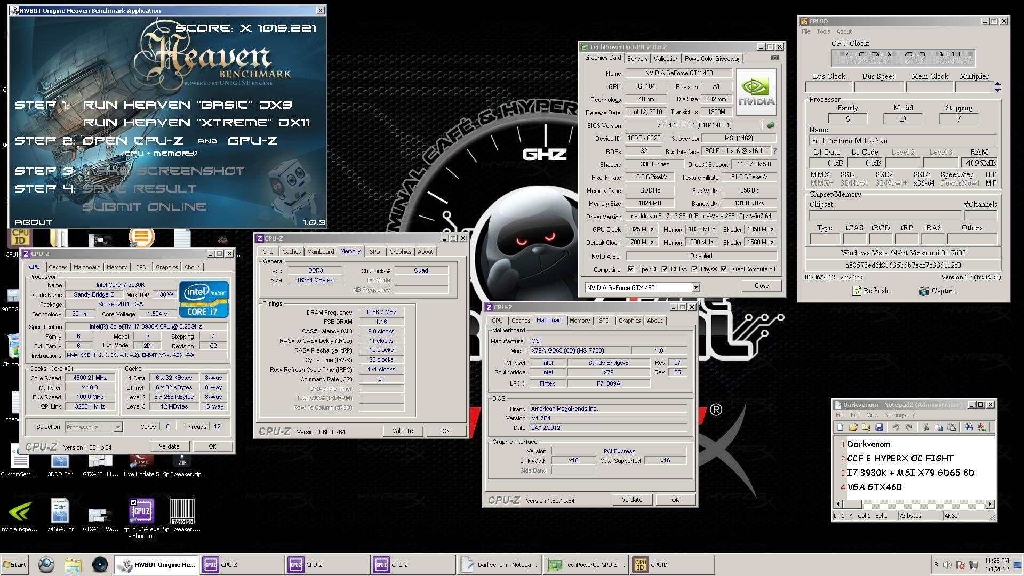Screen dimensions: 1024x576
Task: Open the Processor #1 selection dropdown in CPU-Z
Action: click(x=118, y=427)
